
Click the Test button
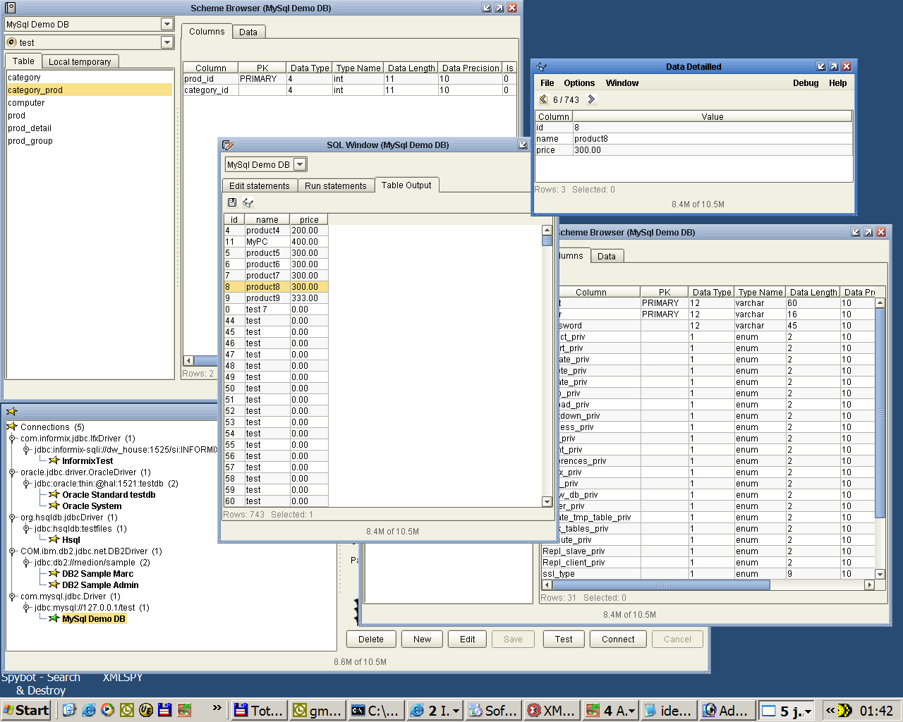point(564,640)
